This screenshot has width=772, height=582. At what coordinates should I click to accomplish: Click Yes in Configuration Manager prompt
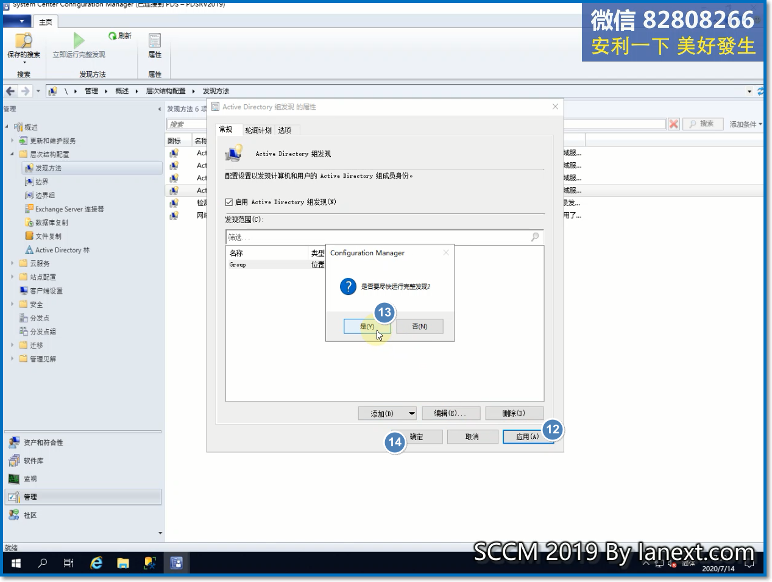tap(367, 326)
